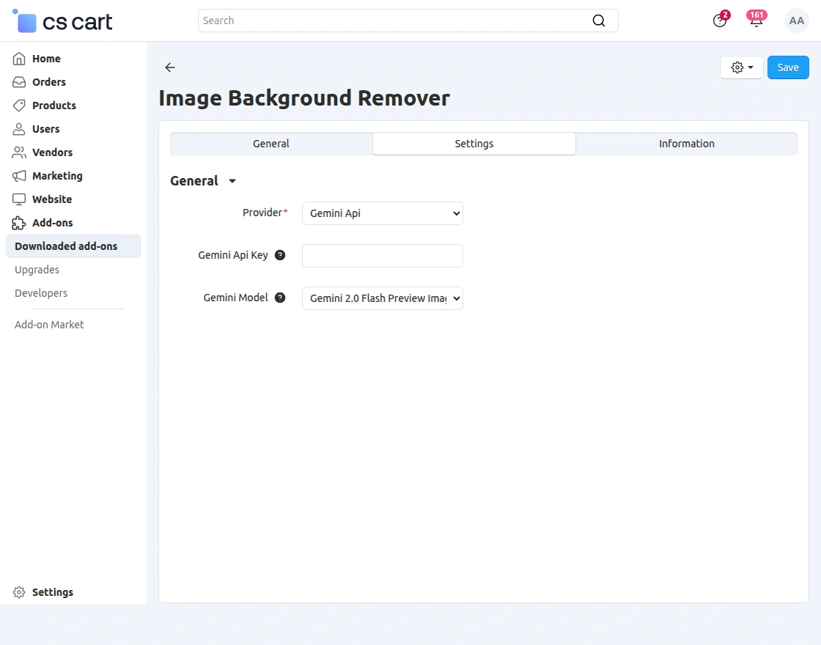
Task: Click the Save button
Action: (788, 67)
